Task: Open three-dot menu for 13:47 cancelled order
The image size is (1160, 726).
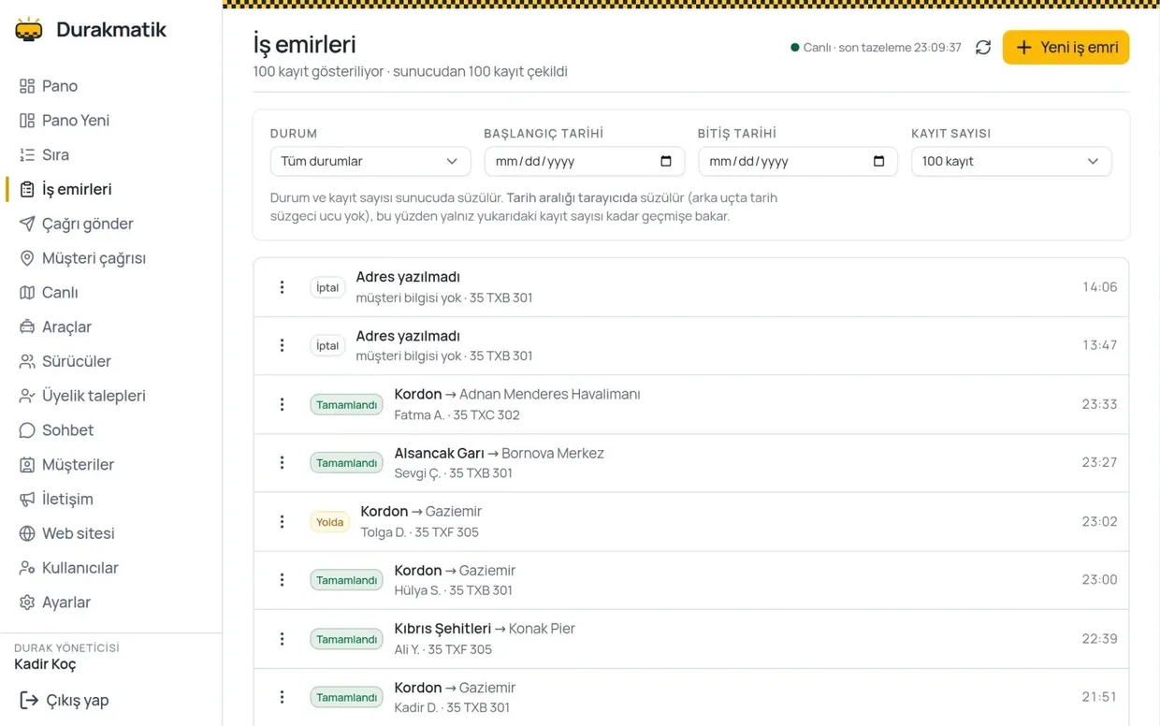Action: (x=282, y=346)
